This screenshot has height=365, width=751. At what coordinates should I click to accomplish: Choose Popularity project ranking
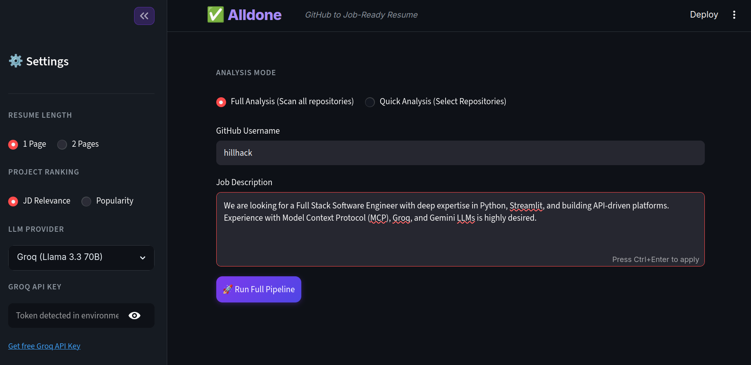click(x=108, y=201)
